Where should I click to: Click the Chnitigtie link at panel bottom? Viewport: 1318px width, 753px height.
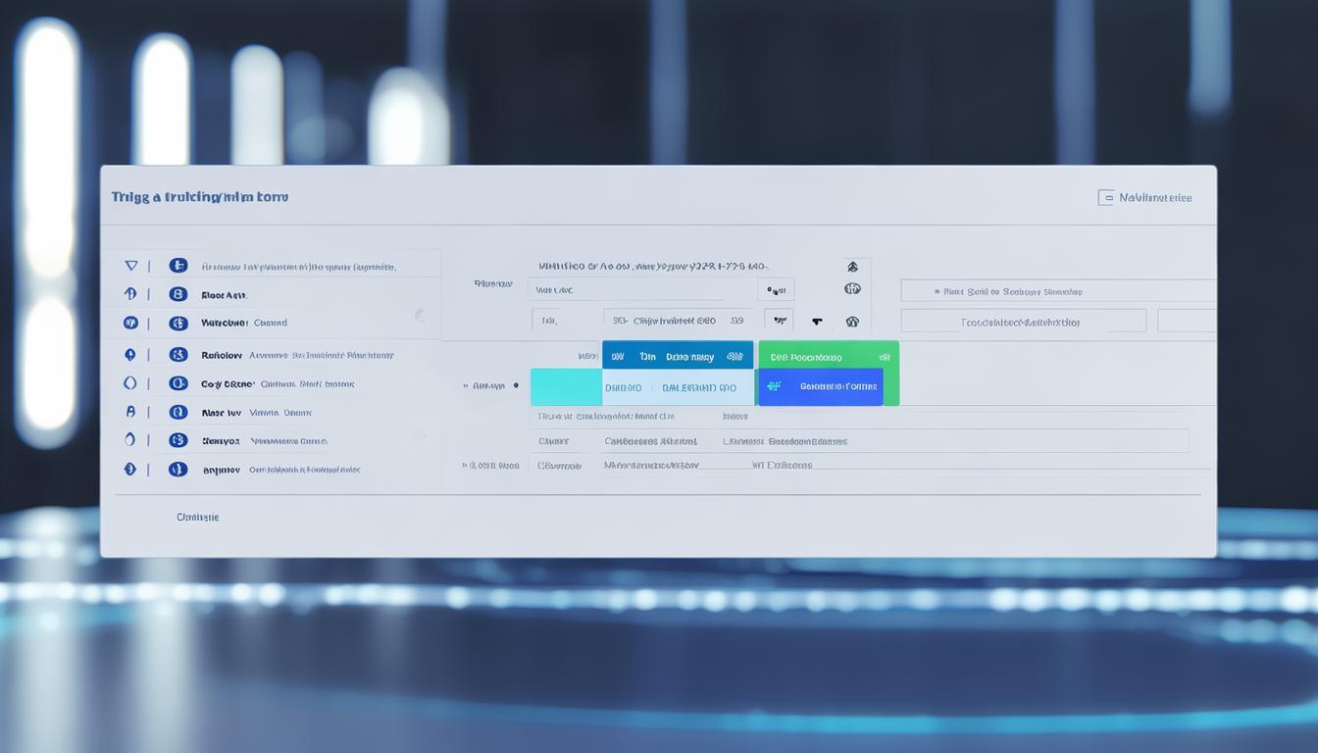197,517
